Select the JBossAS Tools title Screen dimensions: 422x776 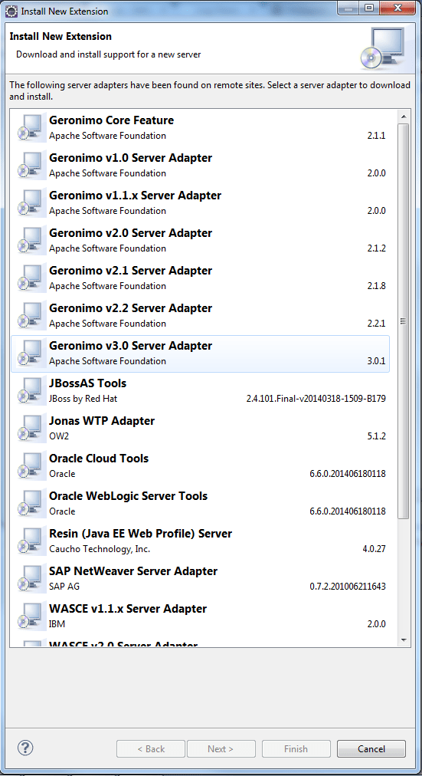coord(87,383)
